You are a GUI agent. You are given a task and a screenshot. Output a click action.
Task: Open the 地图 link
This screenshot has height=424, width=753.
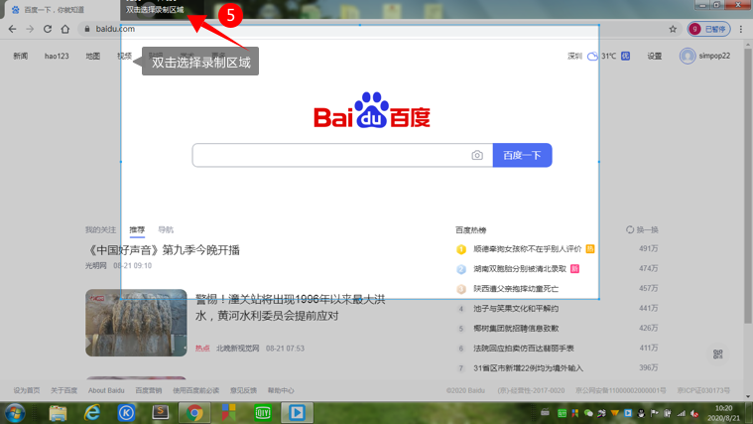(92, 57)
